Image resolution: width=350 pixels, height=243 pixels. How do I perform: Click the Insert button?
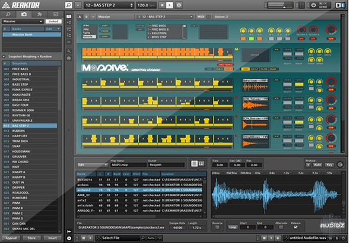point(52,238)
